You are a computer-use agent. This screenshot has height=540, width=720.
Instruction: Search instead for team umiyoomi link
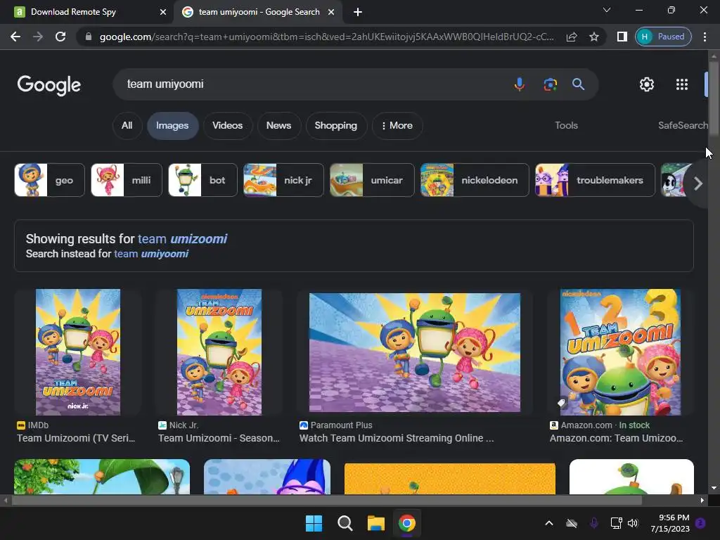click(x=151, y=254)
